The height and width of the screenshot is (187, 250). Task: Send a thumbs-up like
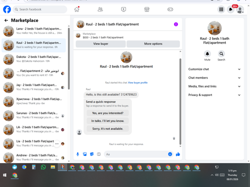[178, 154]
